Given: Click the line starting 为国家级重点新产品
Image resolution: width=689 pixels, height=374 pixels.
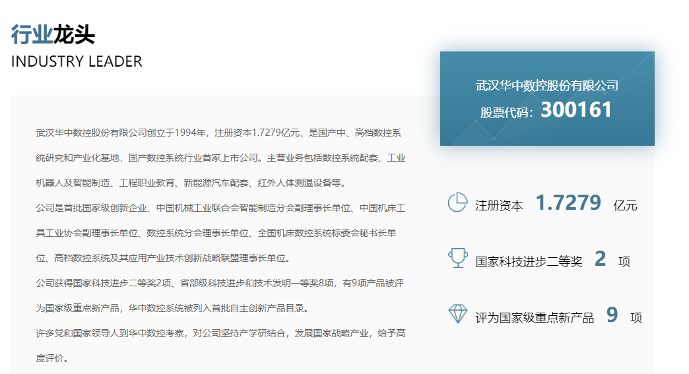Looking at the screenshot, I should (x=174, y=308).
